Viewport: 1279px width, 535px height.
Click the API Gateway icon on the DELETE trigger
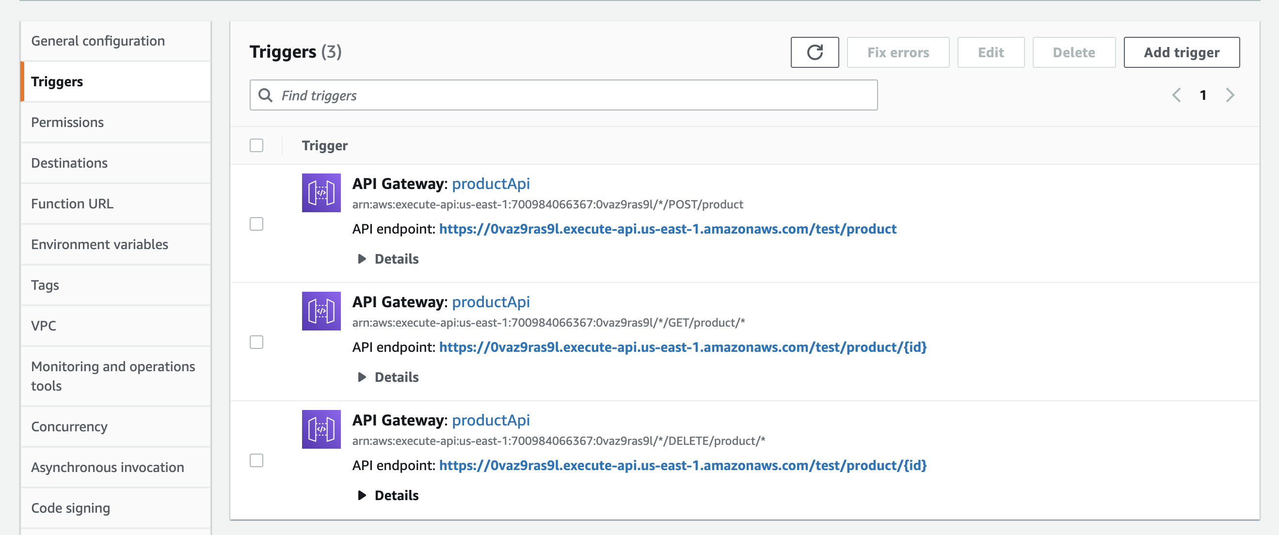coord(321,429)
